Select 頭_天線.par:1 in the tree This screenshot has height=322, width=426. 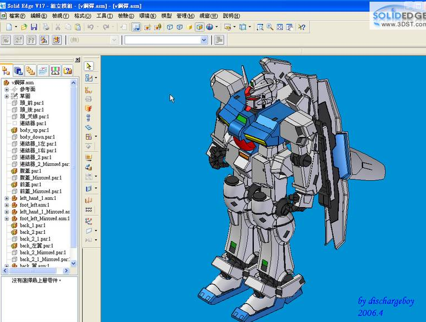point(34,117)
